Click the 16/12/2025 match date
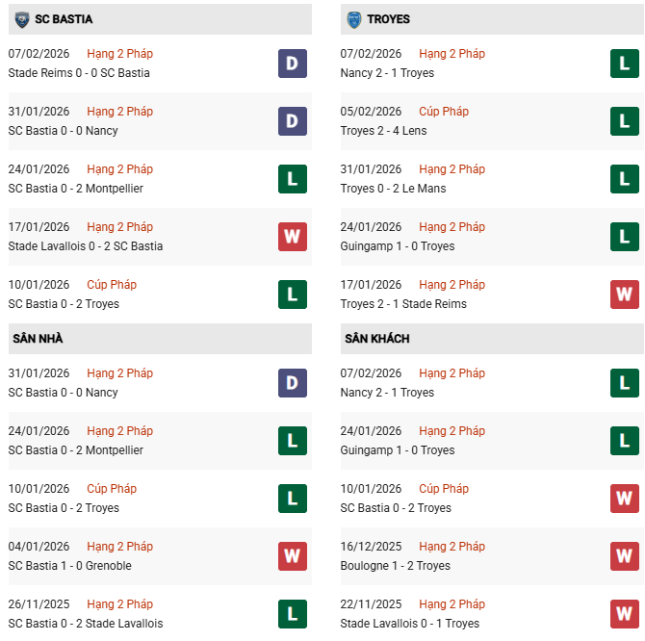The width and height of the screenshot is (645, 641). click(372, 547)
